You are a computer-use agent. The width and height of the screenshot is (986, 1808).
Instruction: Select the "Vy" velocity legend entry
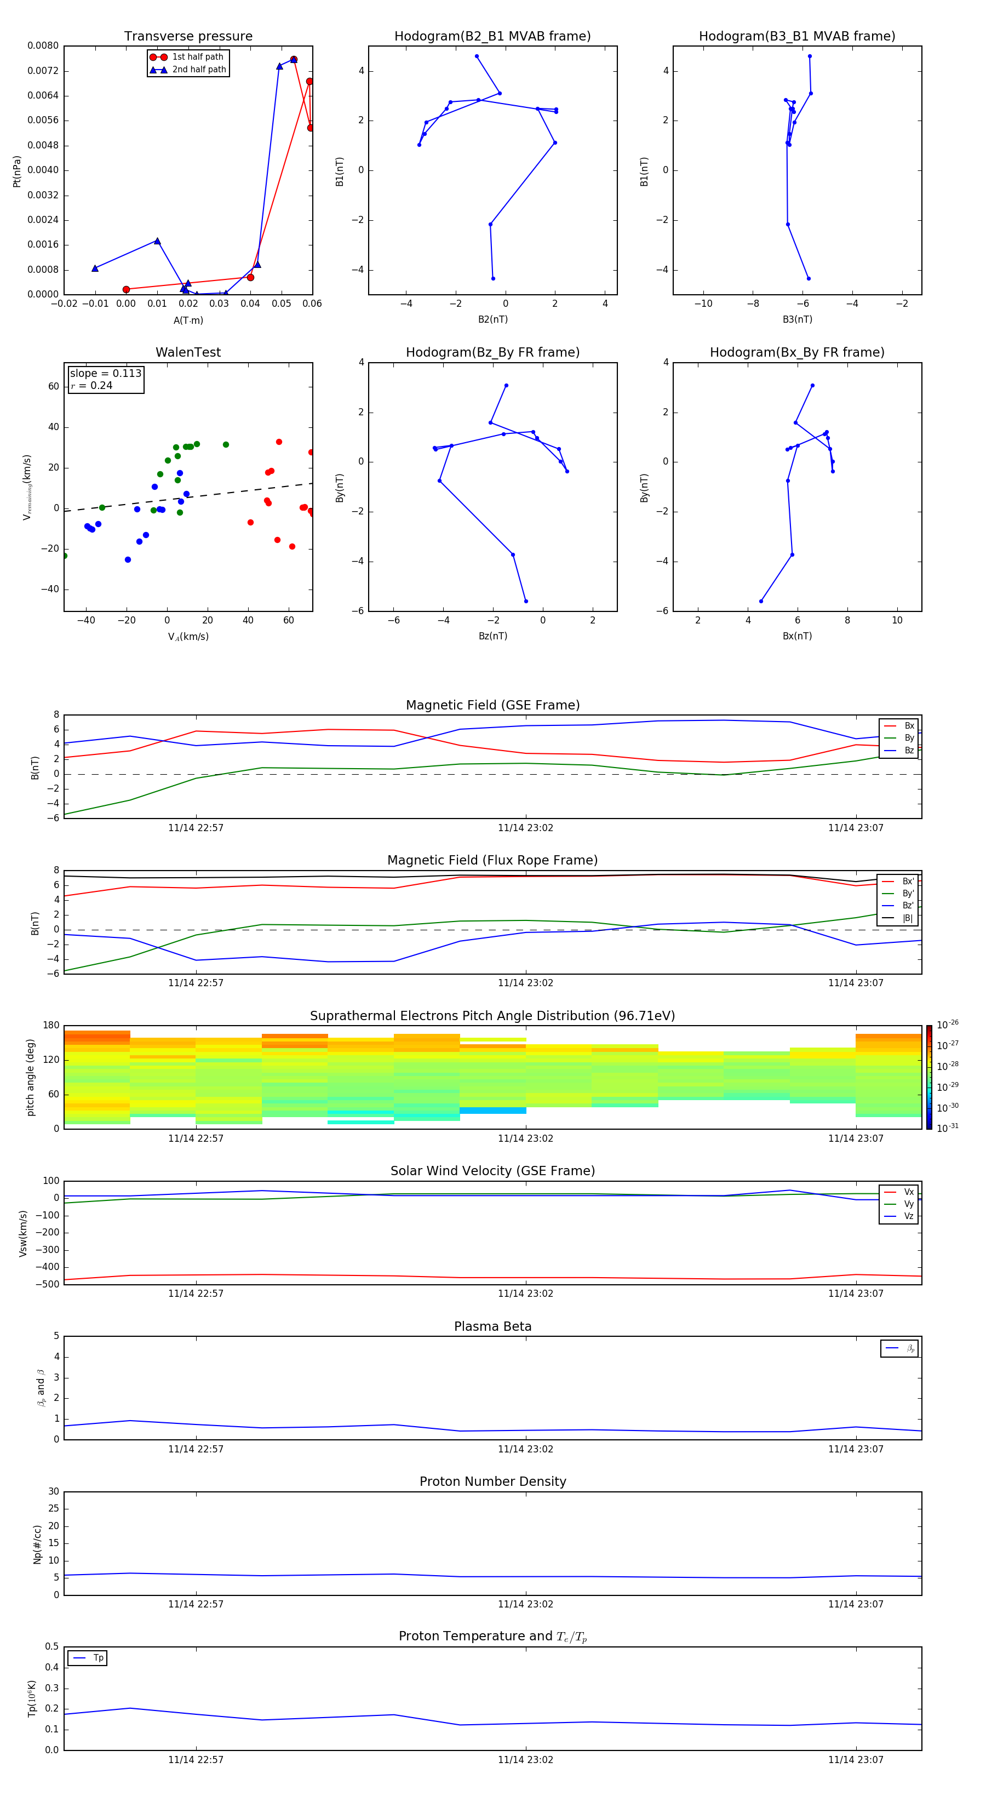click(x=899, y=1204)
